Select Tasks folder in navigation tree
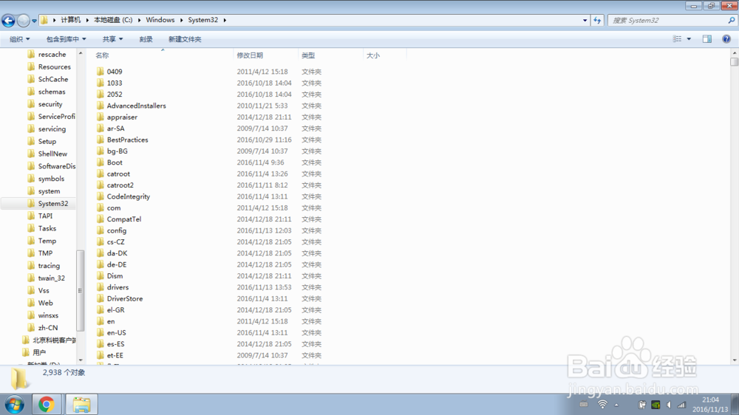The image size is (739, 415). (x=47, y=228)
